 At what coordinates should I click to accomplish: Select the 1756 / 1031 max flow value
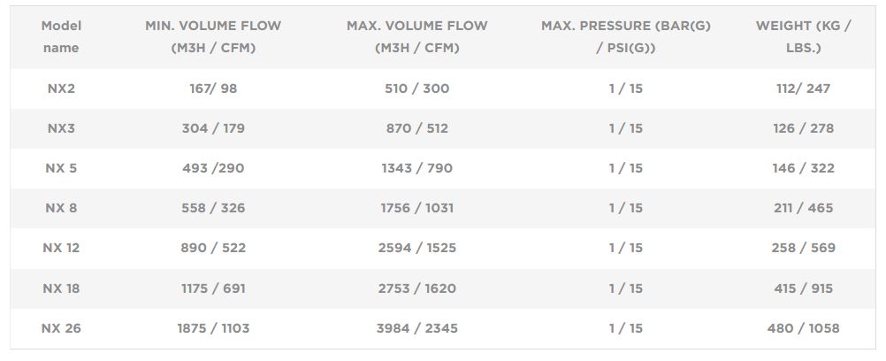click(x=417, y=208)
